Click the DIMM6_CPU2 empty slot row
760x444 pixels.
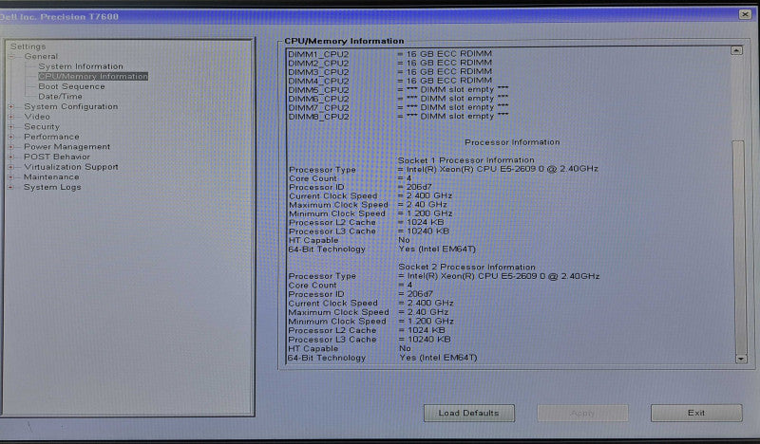[x=398, y=99]
